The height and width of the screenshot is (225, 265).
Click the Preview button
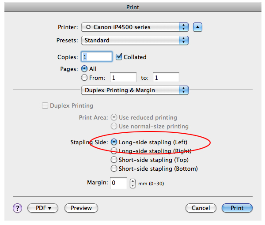click(x=81, y=208)
